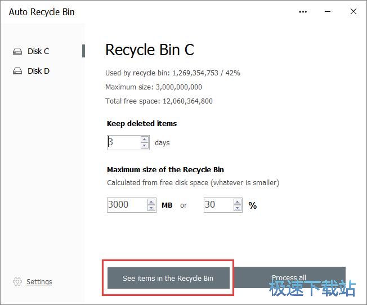Click the percentage input field
The width and height of the screenshot is (367, 305).
pos(218,205)
